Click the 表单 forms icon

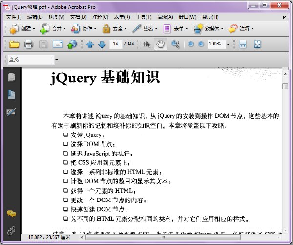167,29
